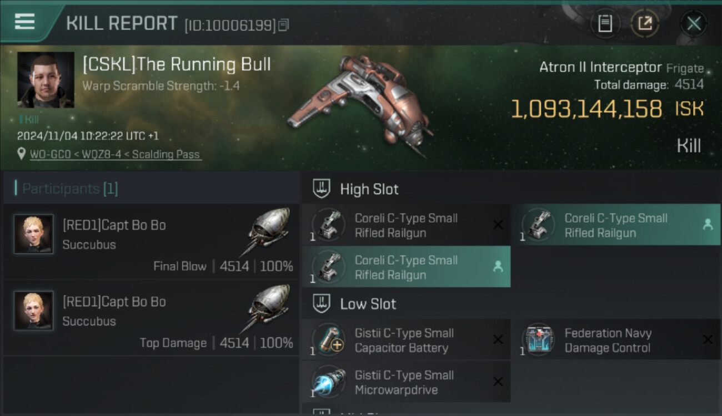Click the share export icon
Screen dimensions: 722x416
[x=645, y=23]
